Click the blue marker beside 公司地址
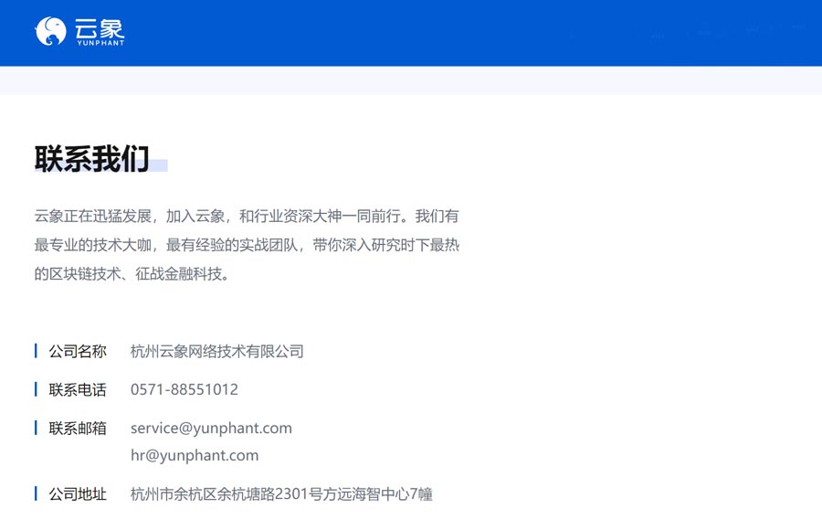This screenshot has height=530, width=822. click(36, 493)
